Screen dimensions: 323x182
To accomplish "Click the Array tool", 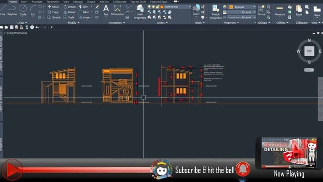I will [x=84, y=18].
